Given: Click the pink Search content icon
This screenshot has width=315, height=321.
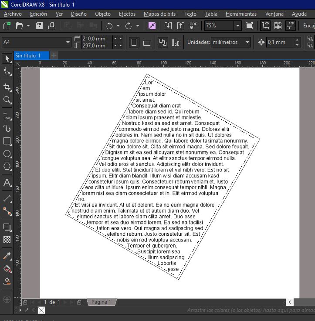Looking at the screenshot, I should 152,26.
